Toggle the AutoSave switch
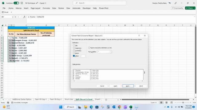 point(16,3)
